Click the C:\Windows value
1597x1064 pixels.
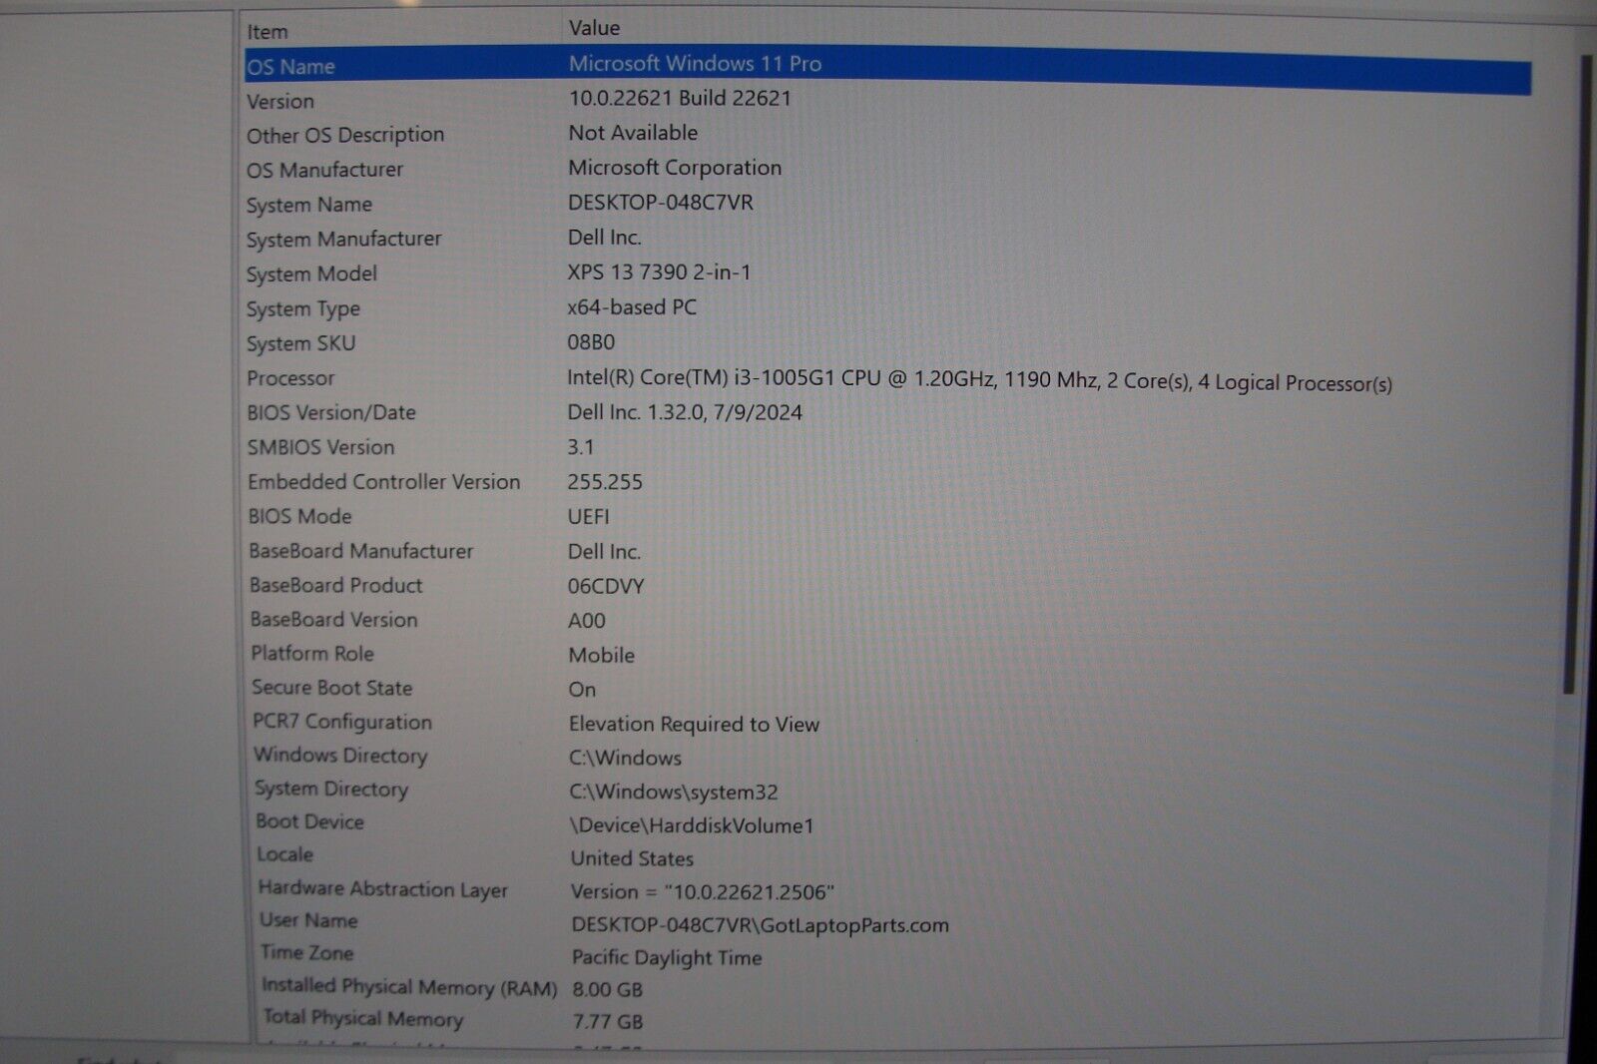click(x=626, y=759)
